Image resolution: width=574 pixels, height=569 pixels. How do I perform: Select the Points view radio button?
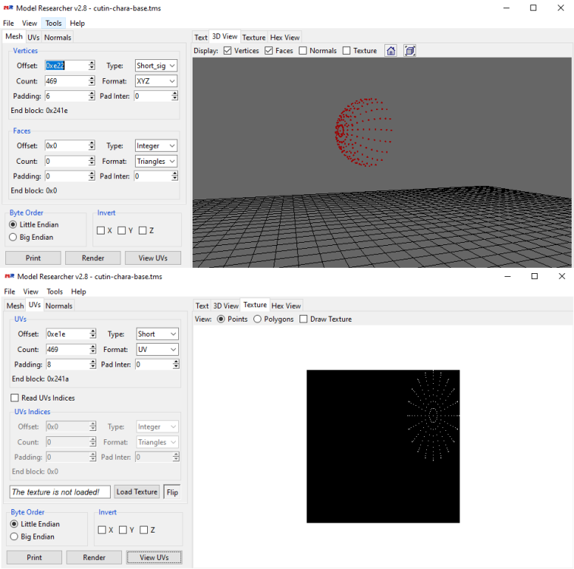221,319
